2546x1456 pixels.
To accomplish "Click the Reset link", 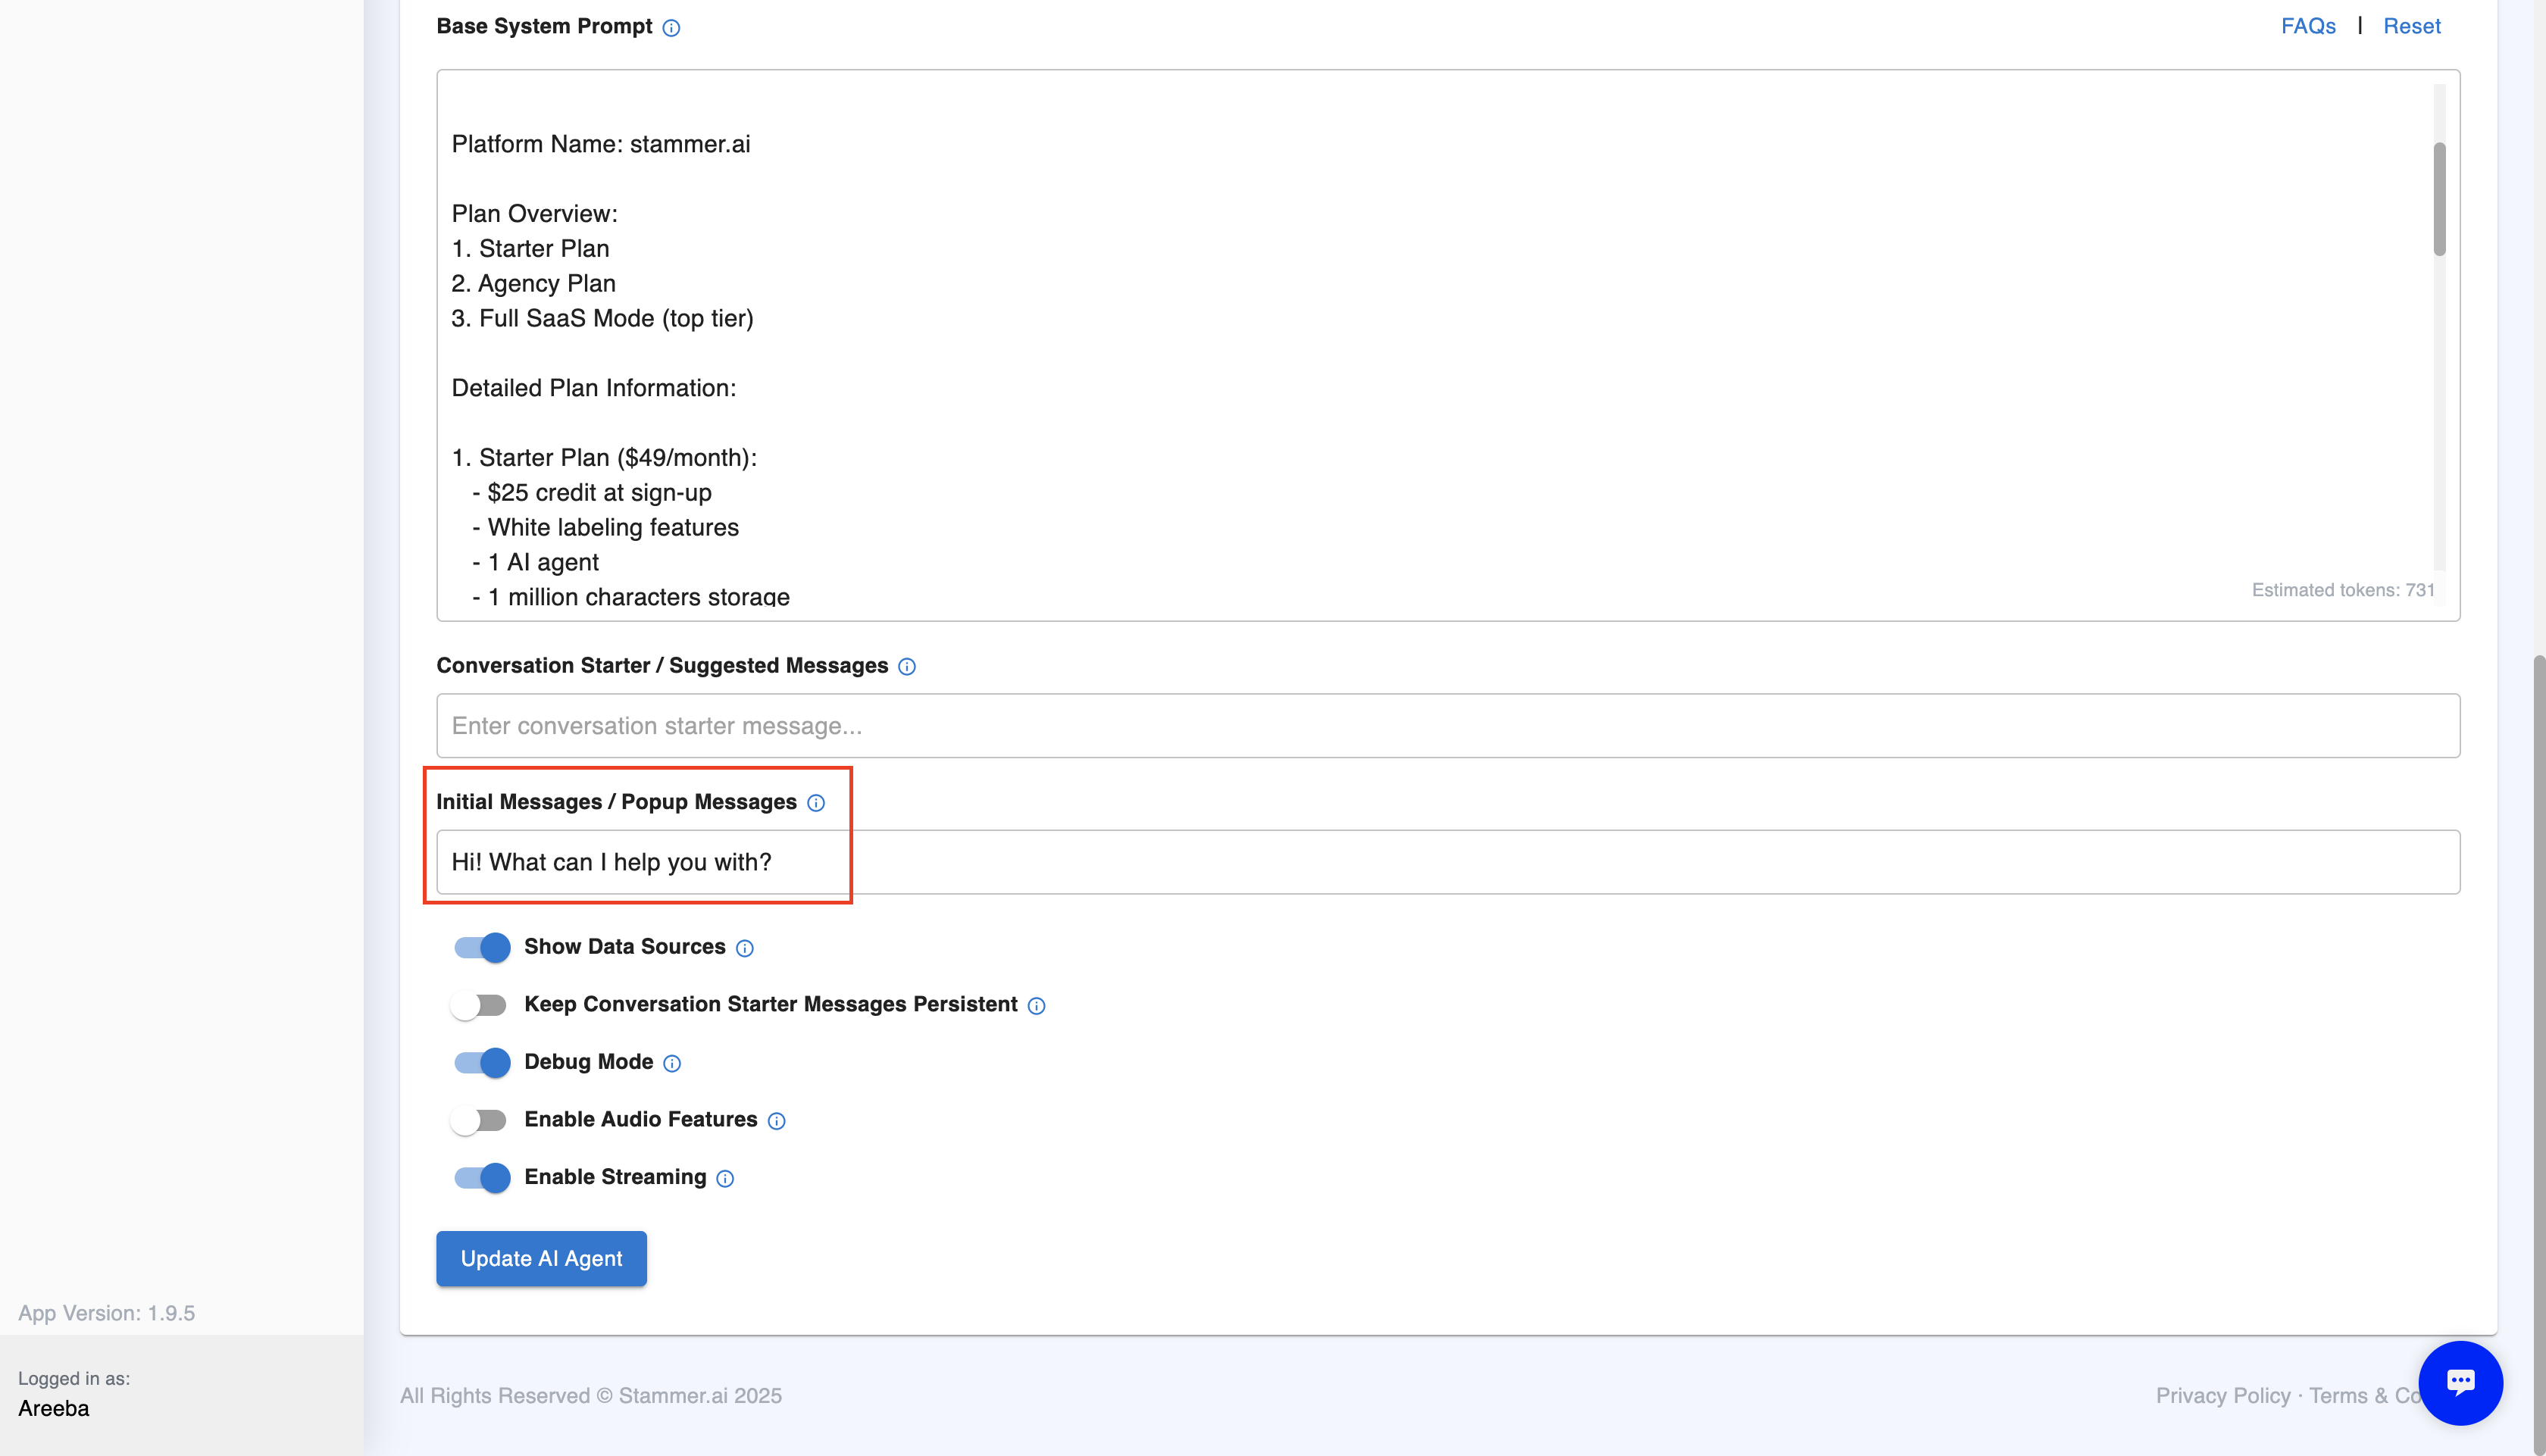I will [2411, 26].
